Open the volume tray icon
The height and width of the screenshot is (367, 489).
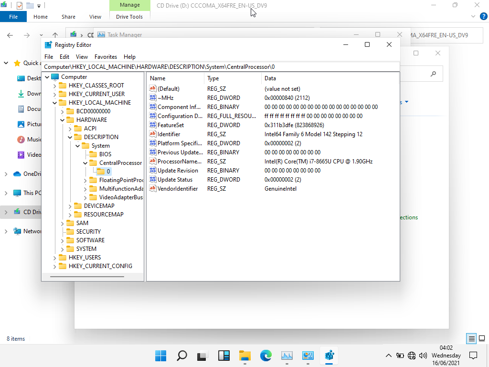423,356
